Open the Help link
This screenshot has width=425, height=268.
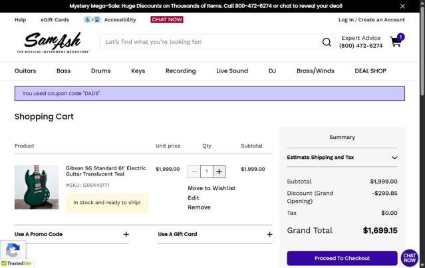(x=21, y=20)
